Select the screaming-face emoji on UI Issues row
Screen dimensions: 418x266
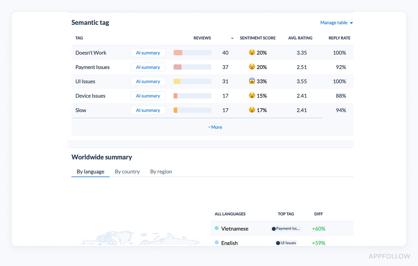252,81
